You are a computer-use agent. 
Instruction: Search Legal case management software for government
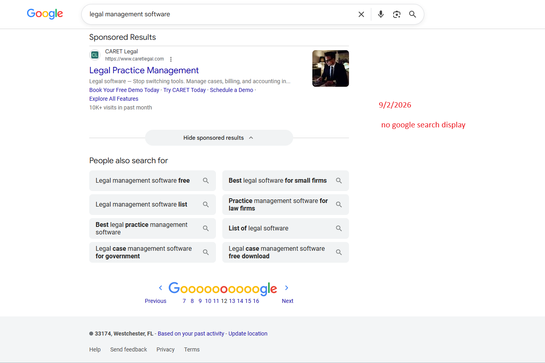tap(153, 252)
